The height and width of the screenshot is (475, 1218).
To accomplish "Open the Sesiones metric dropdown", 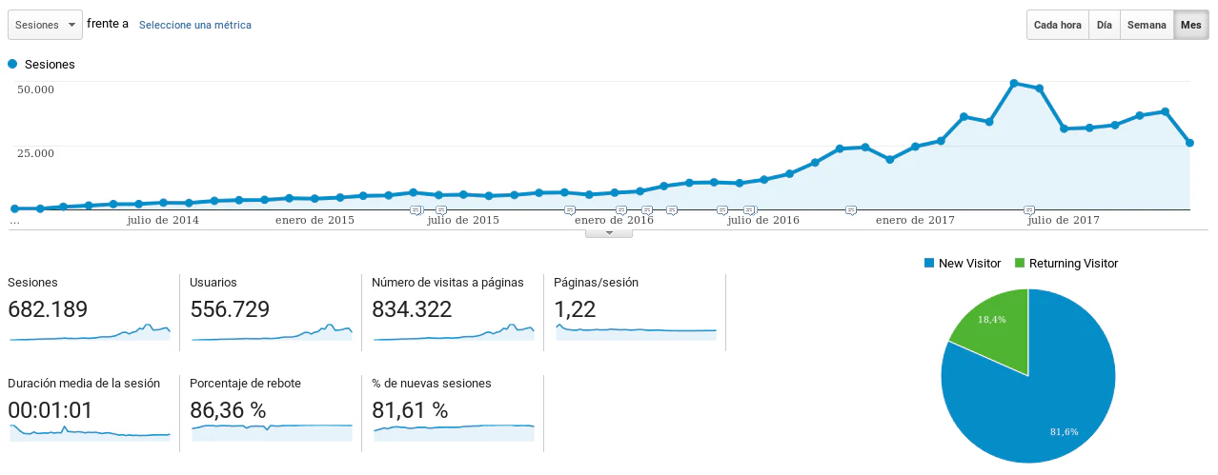I will coord(44,25).
